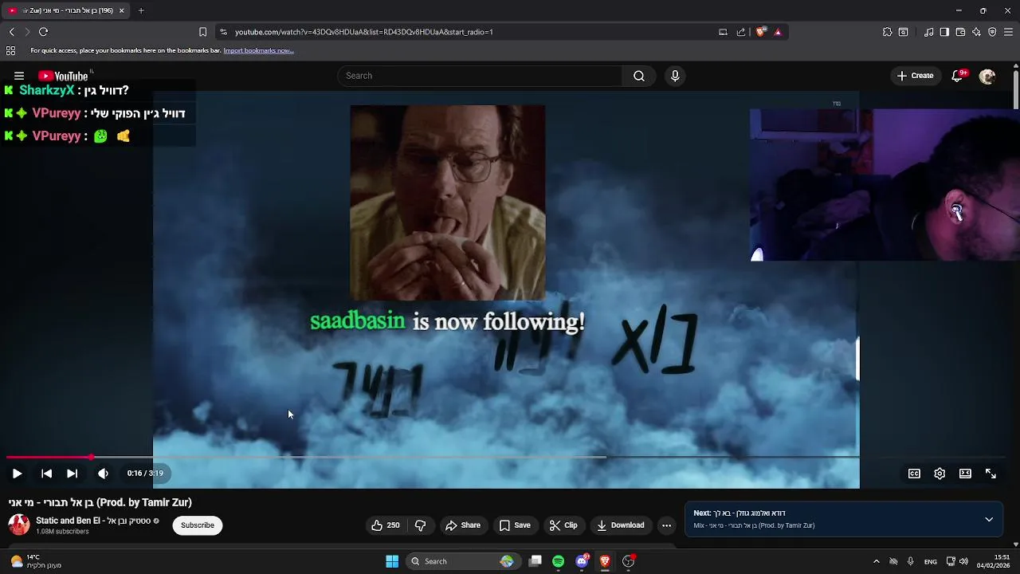Submit search with the magnifier button

(x=639, y=76)
